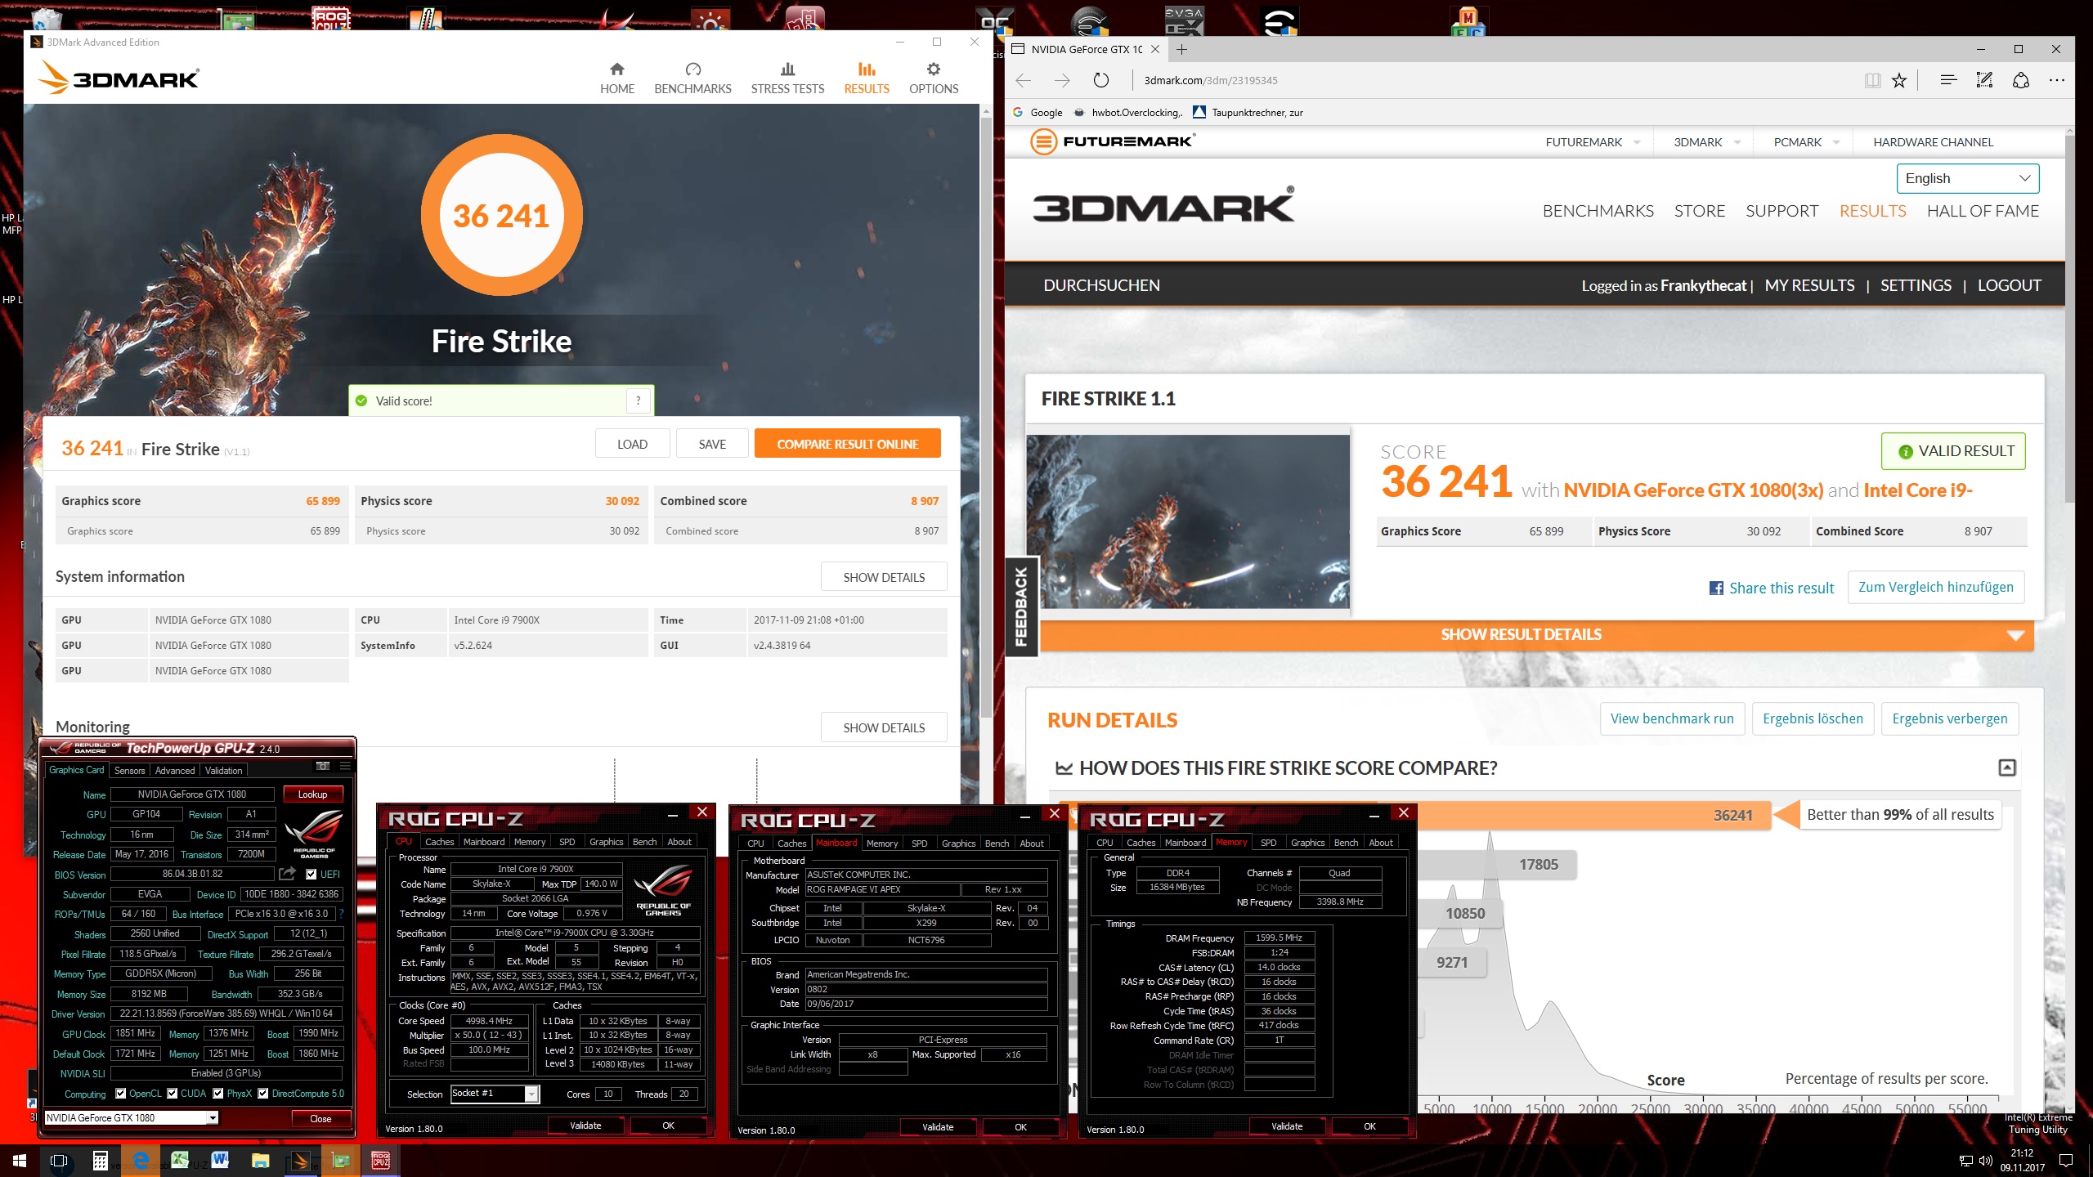Click COMPARE RESULT ONLINE button

point(847,444)
